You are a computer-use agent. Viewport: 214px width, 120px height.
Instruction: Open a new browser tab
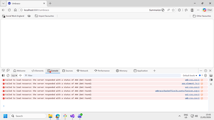50,3
